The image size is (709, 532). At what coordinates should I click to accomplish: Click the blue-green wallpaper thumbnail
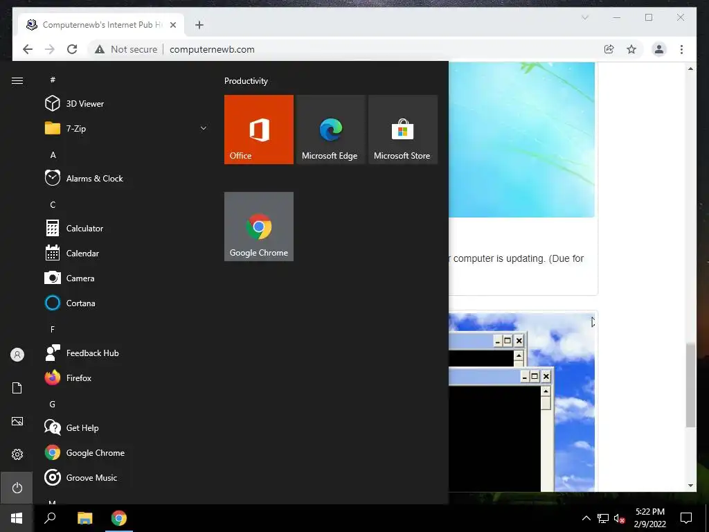tap(522, 139)
